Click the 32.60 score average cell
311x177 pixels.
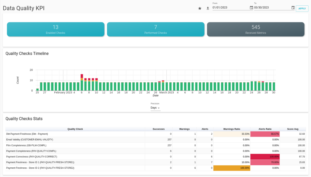(293, 134)
